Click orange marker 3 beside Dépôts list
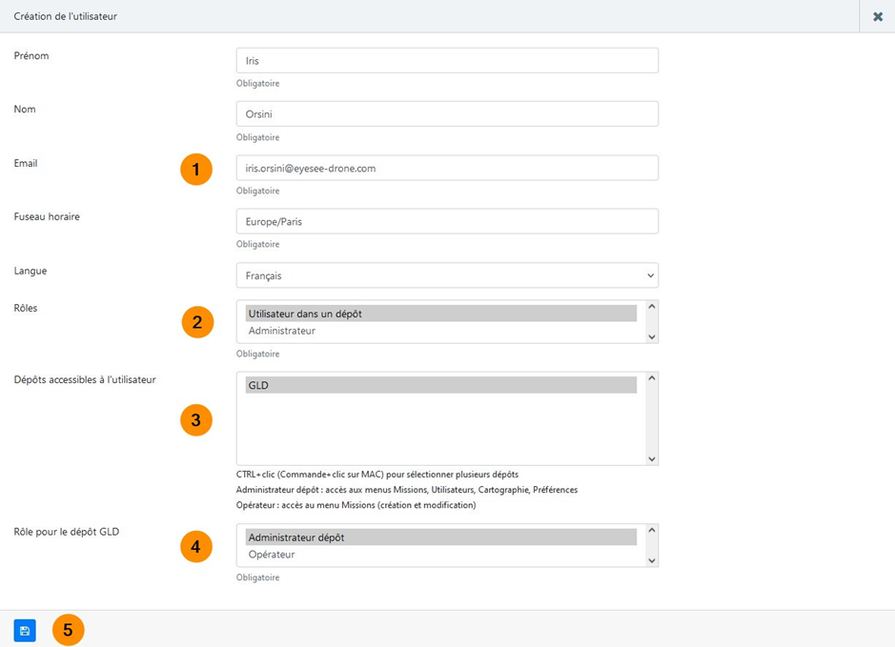Viewport: 895px width, 647px height. [195, 419]
